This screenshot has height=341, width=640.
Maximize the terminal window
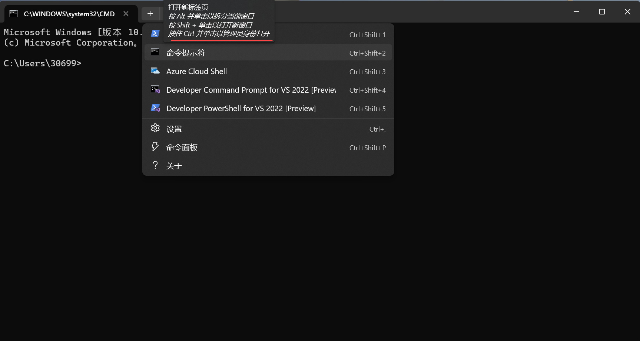click(x=602, y=11)
